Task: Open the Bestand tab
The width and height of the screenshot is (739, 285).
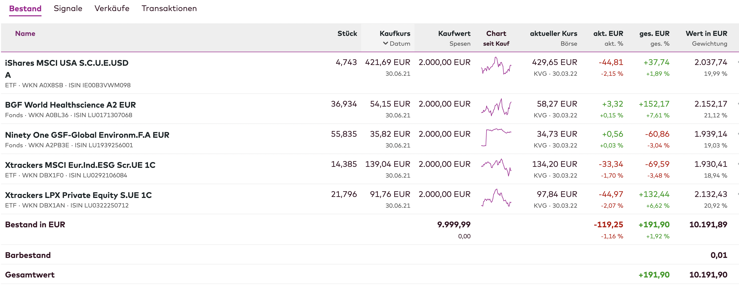Action: [25, 9]
